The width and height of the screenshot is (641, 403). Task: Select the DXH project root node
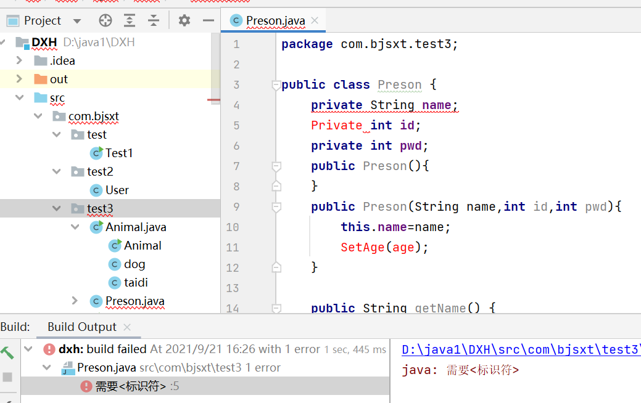click(x=44, y=43)
